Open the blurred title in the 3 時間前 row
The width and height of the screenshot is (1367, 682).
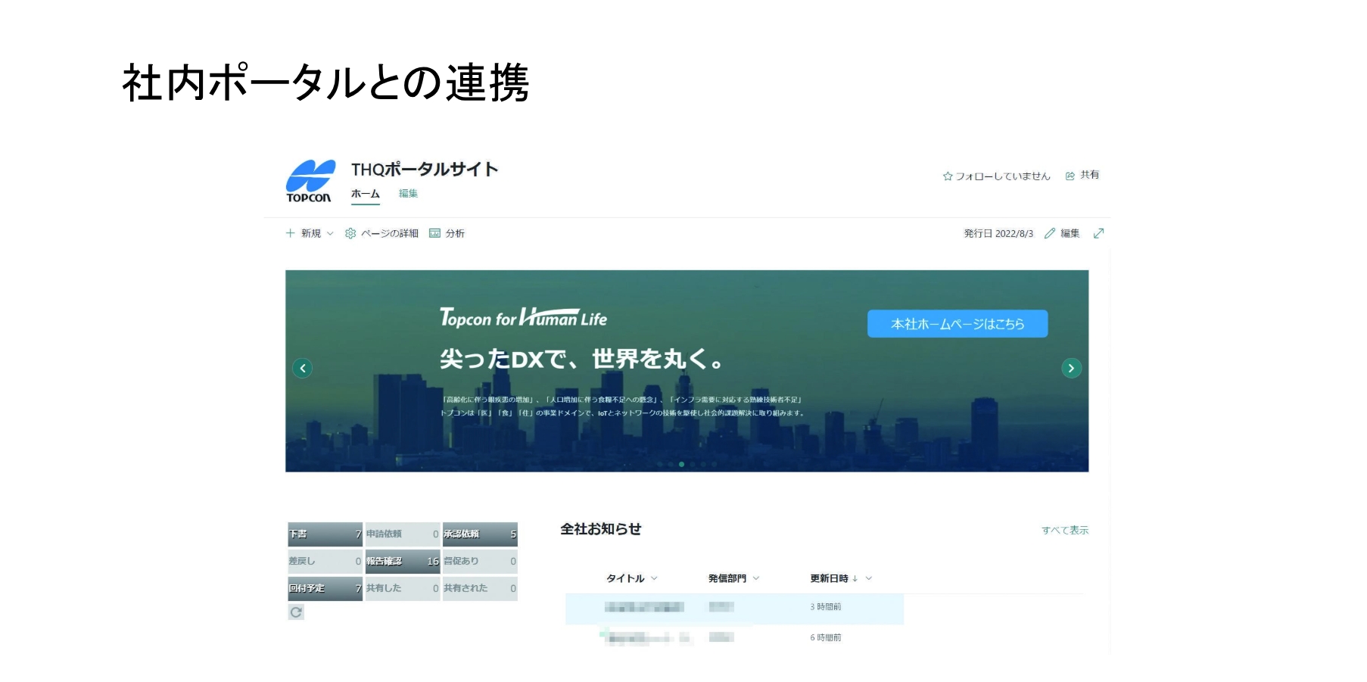[644, 607]
